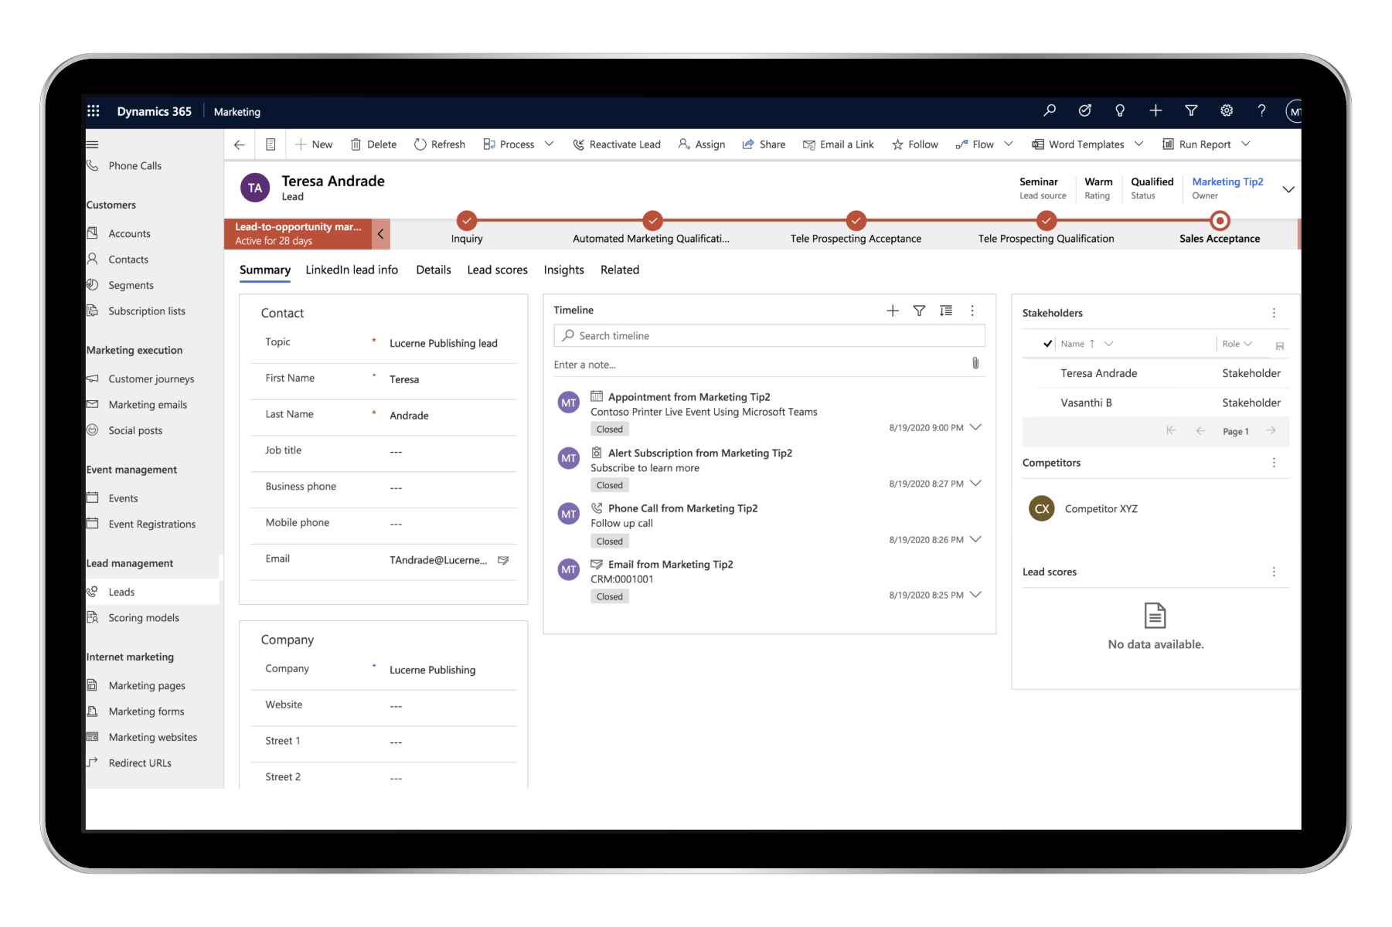Screen dimensions: 1392x927
Task: Collapse the navigation pane with hamburger icon
Action: (x=93, y=144)
